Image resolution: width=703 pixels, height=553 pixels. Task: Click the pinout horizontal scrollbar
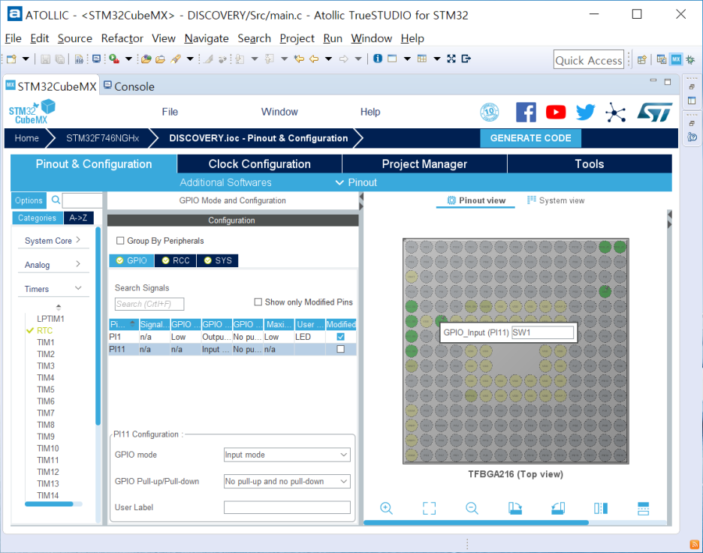[475, 522]
